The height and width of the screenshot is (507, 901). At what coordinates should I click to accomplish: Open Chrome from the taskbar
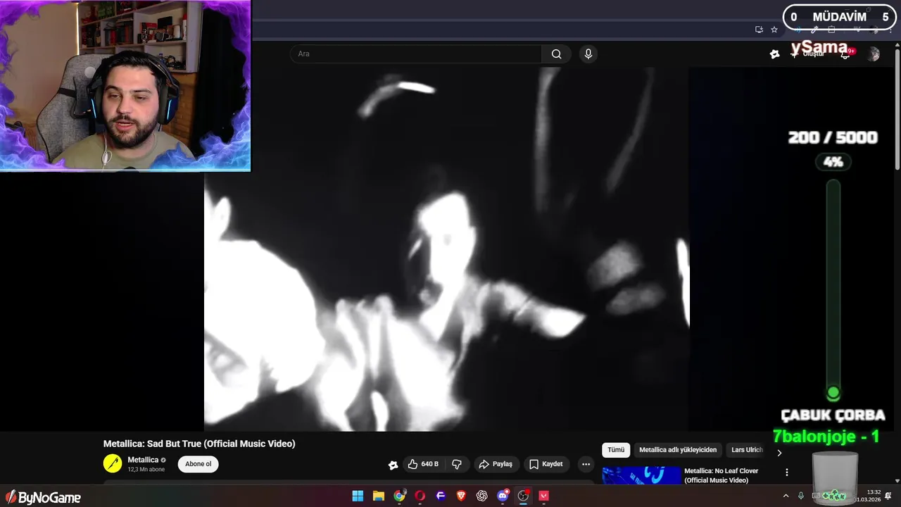399,496
